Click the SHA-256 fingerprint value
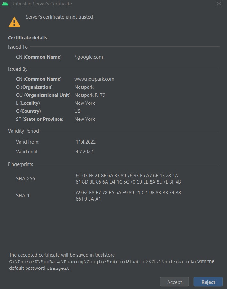The height and width of the screenshot is (289, 227). point(128,179)
